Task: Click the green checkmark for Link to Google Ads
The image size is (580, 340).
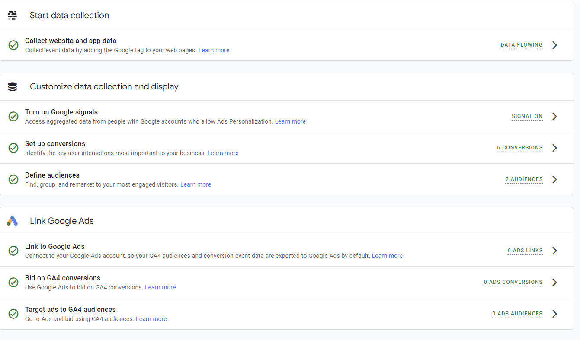Action: [x=13, y=251]
